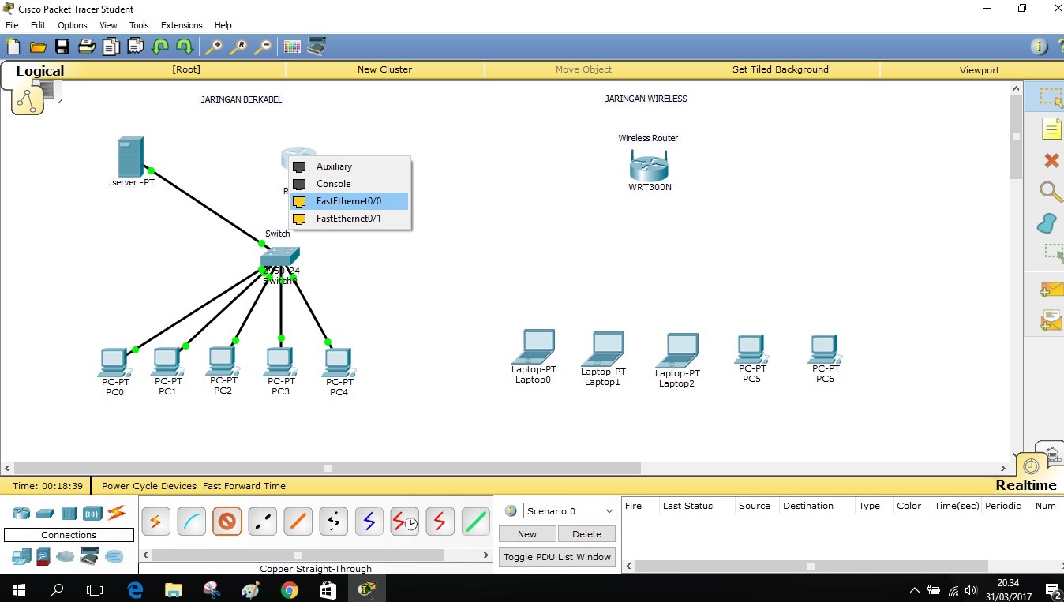Open Chrome from the taskbar
The image size is (1064, 602).
289,589
